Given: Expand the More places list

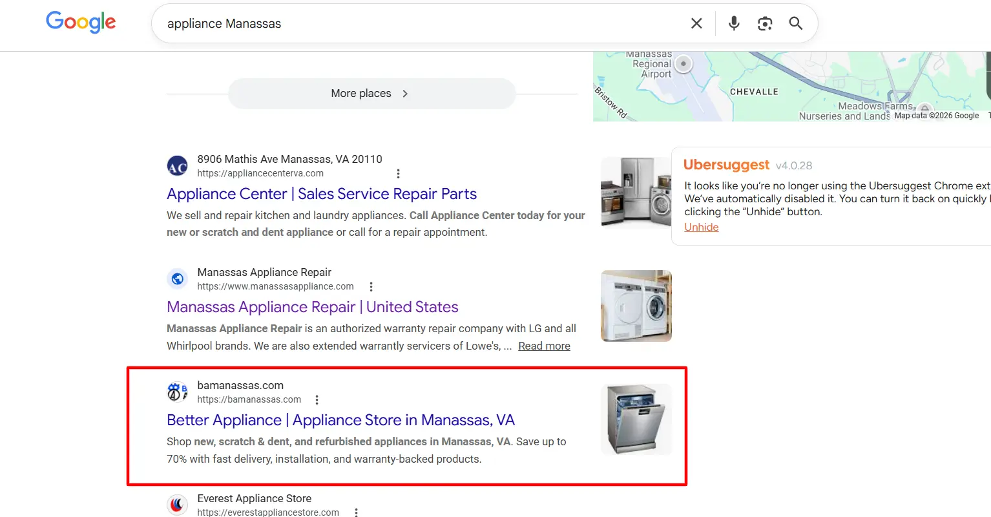Looking at the screenshot, I should click(x=371, y=94).
